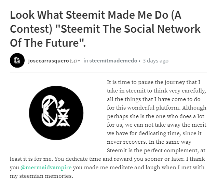
Task: Click the "3 days ago" timestamp
Action: pyautogui.click(x=155, y=61)
